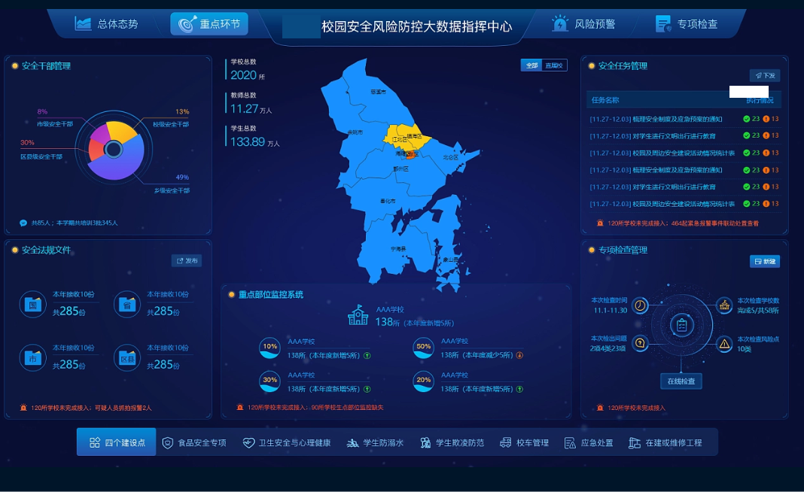Viewport: 804px width, 492px height.
Task: Open 卫生安全与心理健康 section
Action: 287,443
